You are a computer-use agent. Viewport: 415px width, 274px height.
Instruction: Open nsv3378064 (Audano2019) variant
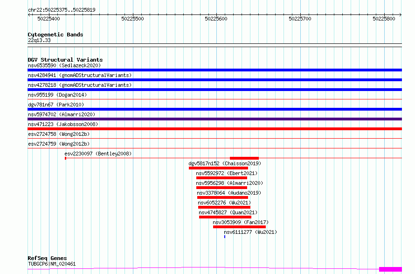tap(229, 193)
